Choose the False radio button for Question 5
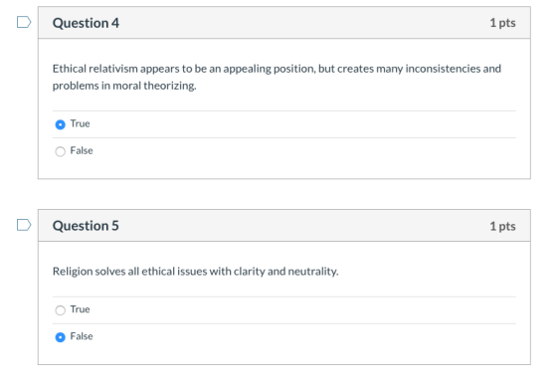557x392 pixels. pyautogui.click(x=61, y=337)
